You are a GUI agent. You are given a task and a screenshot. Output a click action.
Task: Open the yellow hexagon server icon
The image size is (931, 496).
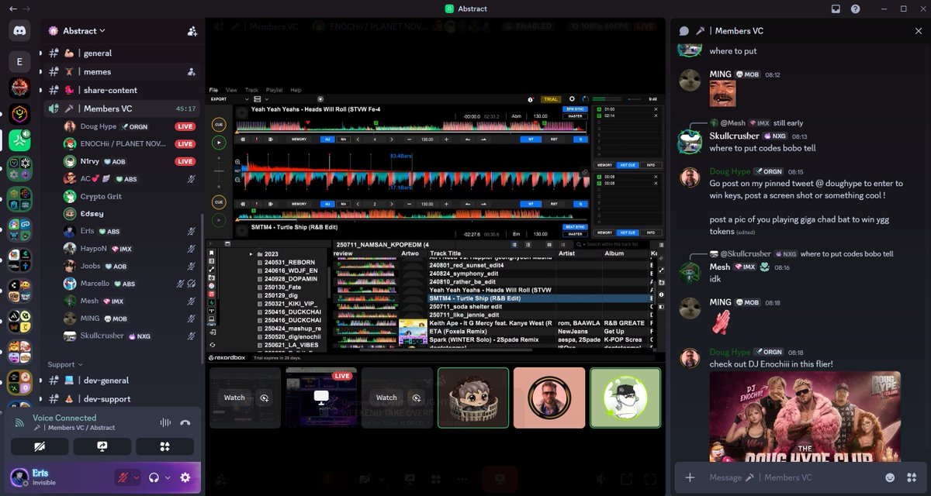click(x=19, y=114)
